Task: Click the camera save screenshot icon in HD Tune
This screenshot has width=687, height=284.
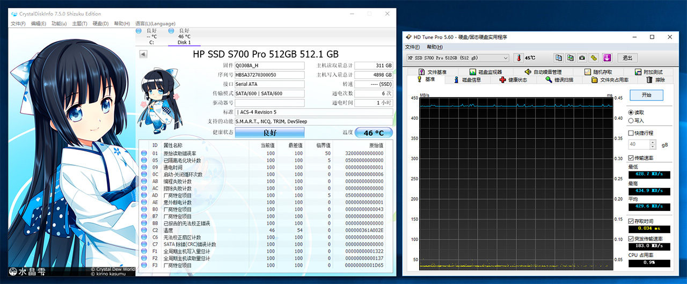Action: [582, 57]
